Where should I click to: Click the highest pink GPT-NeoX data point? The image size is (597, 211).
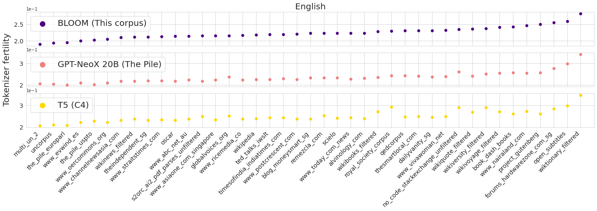coord(580,54)
